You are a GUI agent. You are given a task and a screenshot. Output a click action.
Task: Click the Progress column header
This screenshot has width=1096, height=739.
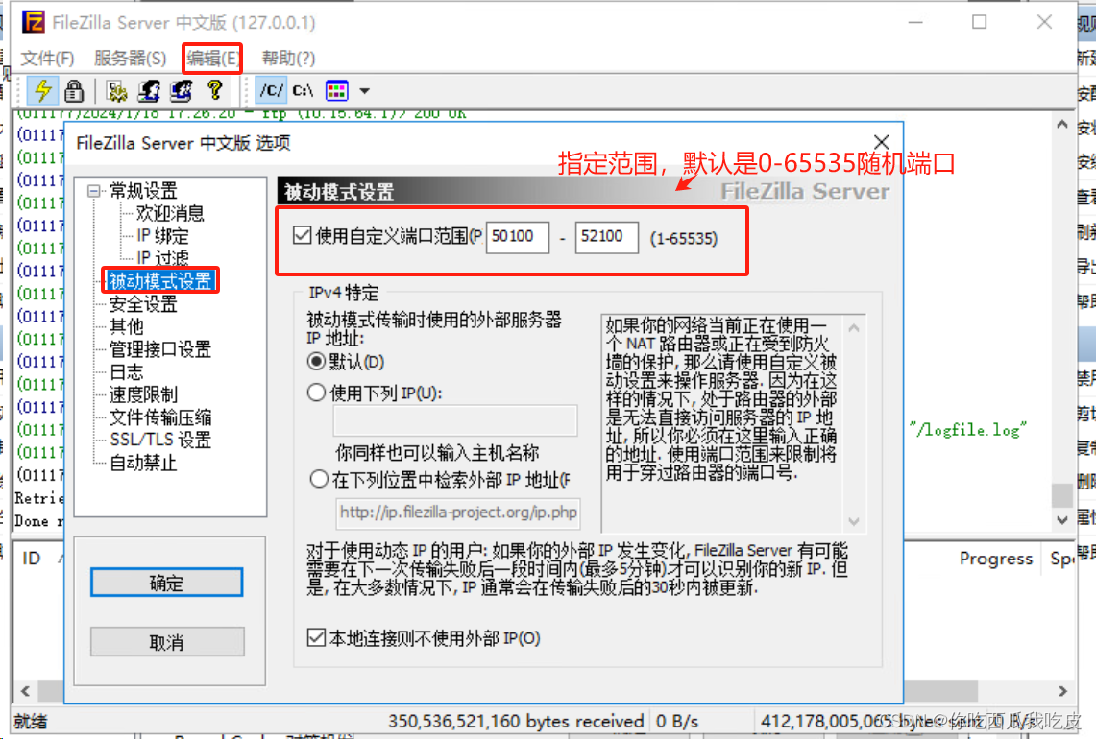[995, 559]
